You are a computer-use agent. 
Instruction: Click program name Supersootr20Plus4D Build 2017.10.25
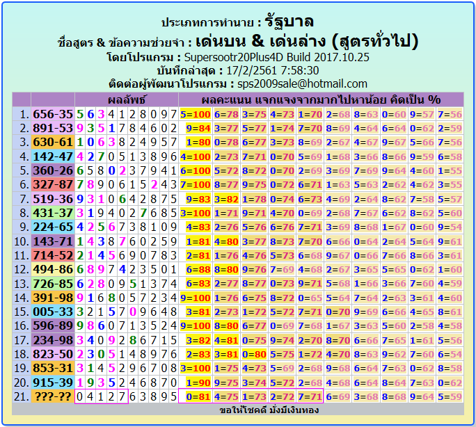[276, 57]
